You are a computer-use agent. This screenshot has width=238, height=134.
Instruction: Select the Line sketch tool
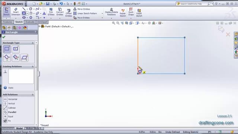point(24,9)
